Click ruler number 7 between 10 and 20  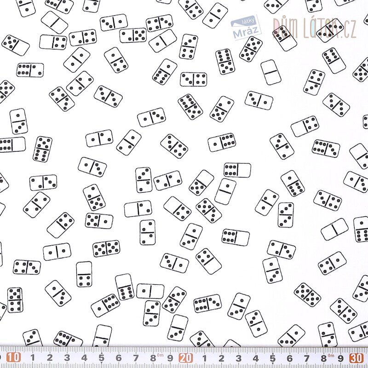point(135,358)
